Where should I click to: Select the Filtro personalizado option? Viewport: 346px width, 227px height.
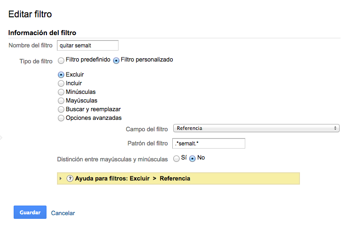coord(116,60)
